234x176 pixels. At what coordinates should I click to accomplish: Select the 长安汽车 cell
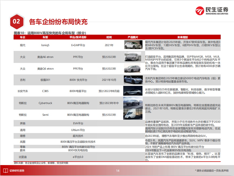(22, 91)
